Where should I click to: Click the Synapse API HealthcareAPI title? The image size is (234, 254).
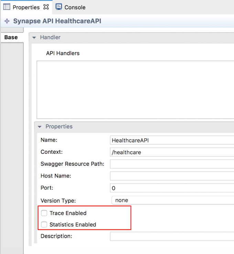(57, 21)
